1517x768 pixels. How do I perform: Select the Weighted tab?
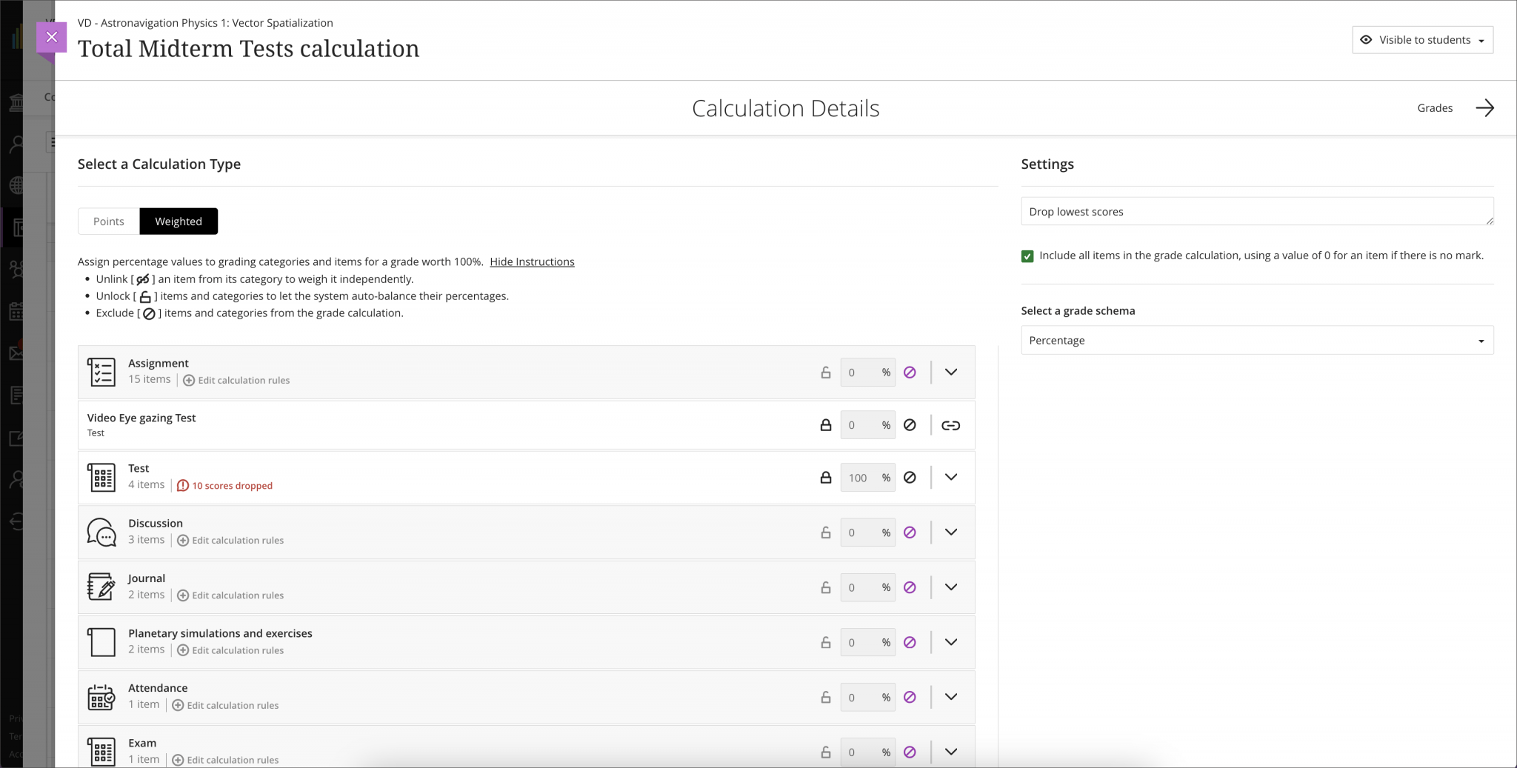(178, 221)
